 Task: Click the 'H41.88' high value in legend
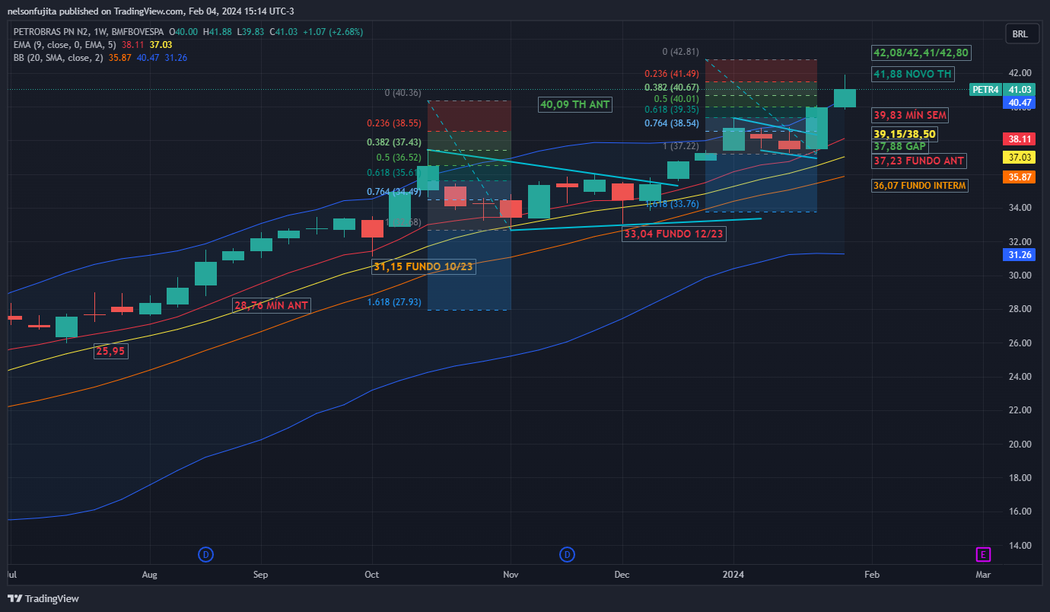coord(218,32)
